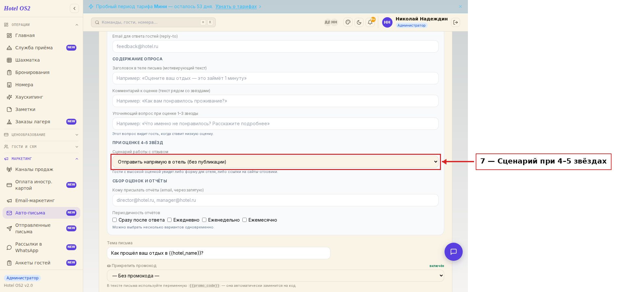Edit the Тема письма subject field
The height and width of the screenshot is (292, 619).
click(219, 253)
